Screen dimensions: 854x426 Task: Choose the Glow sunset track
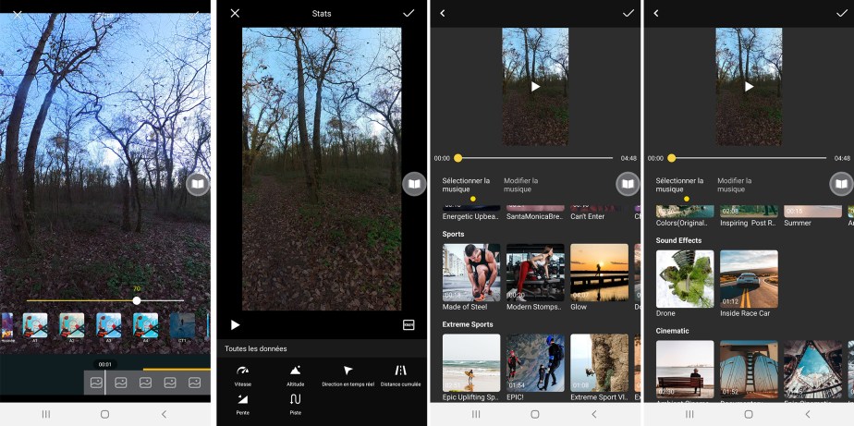599,277
